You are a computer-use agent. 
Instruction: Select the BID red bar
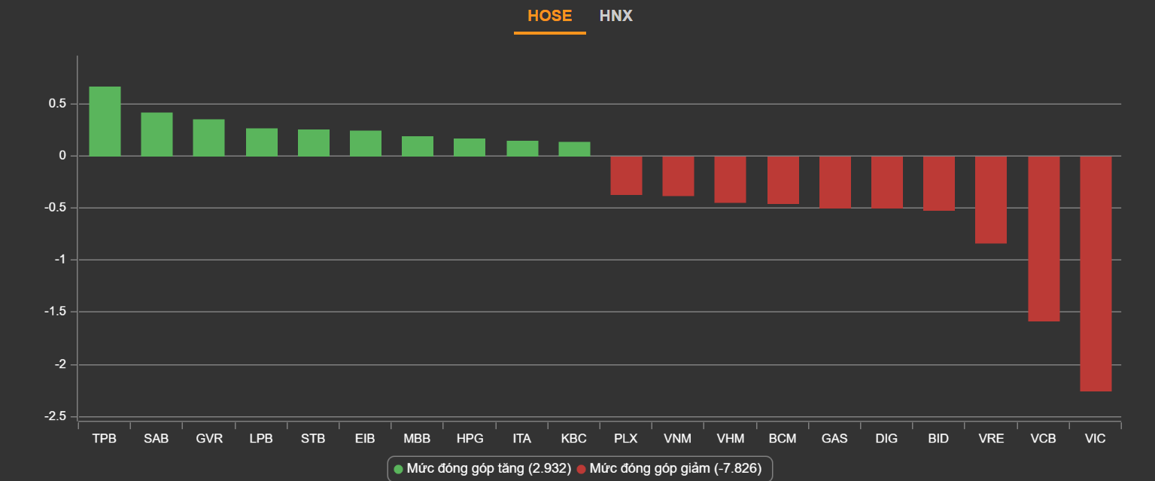click(938, 183)
